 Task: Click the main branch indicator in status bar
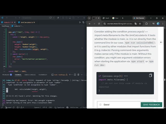pos(9,107)
